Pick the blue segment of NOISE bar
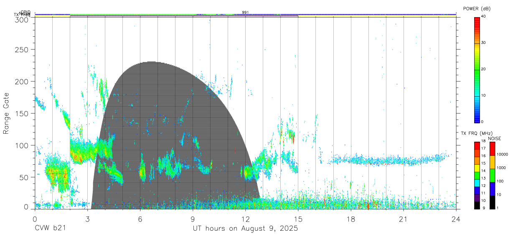513x237 pixels. pyautogui.click(x=492, y=189)
